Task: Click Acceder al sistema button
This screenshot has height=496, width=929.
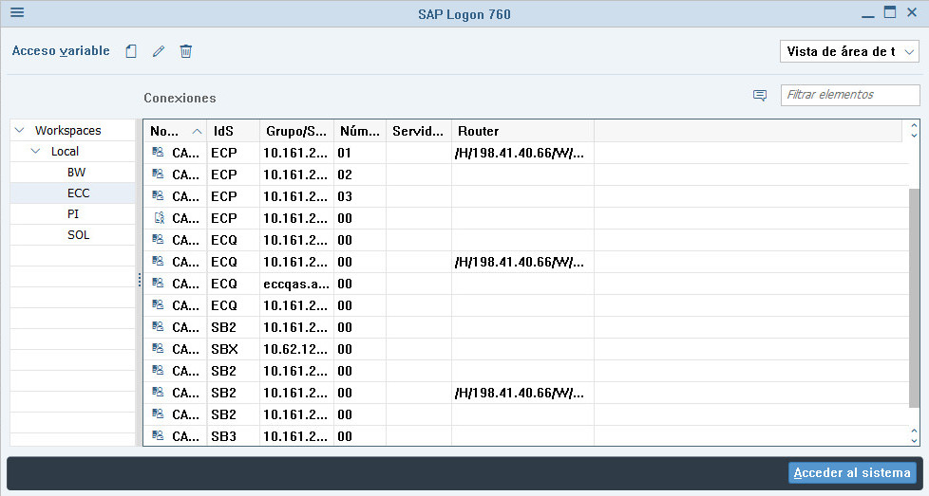Action: coord(852,473)
